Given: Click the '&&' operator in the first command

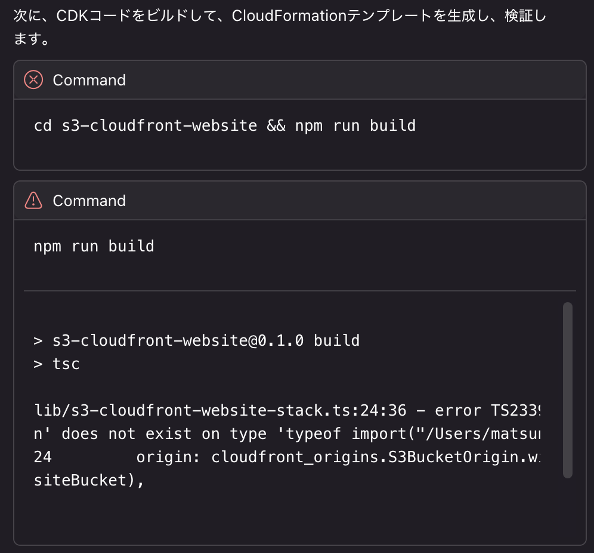Looking at the screenshot, I should point(276,126).
